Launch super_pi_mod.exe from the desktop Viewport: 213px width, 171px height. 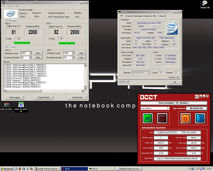point(21,105)
